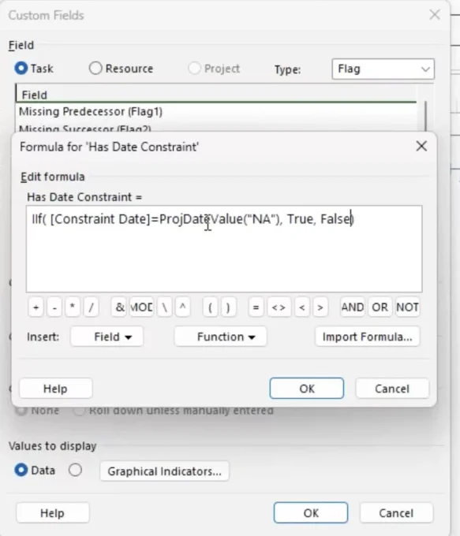
Task: Select the Resource radio button
Action: (x=95, y=68)
